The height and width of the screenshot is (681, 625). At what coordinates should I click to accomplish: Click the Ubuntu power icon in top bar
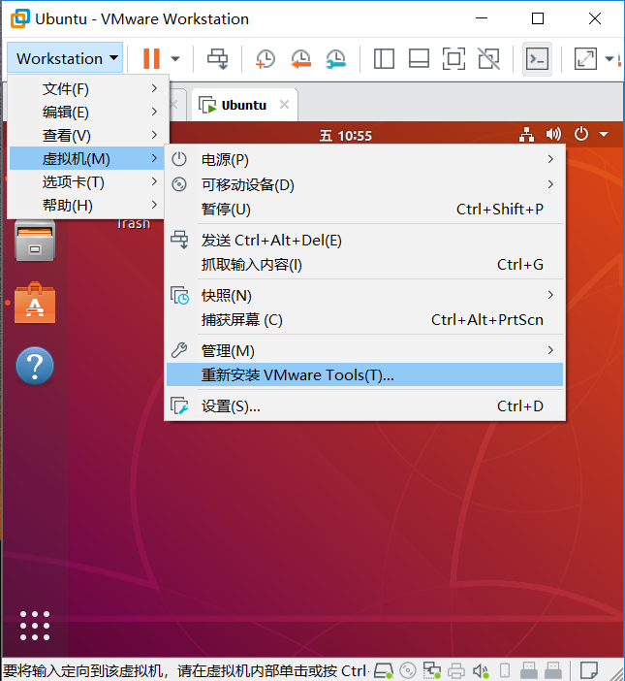(x=581, y=133)
